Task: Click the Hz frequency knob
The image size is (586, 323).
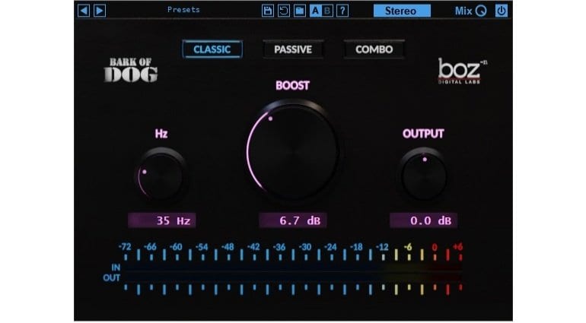Action: pos(161,176)
